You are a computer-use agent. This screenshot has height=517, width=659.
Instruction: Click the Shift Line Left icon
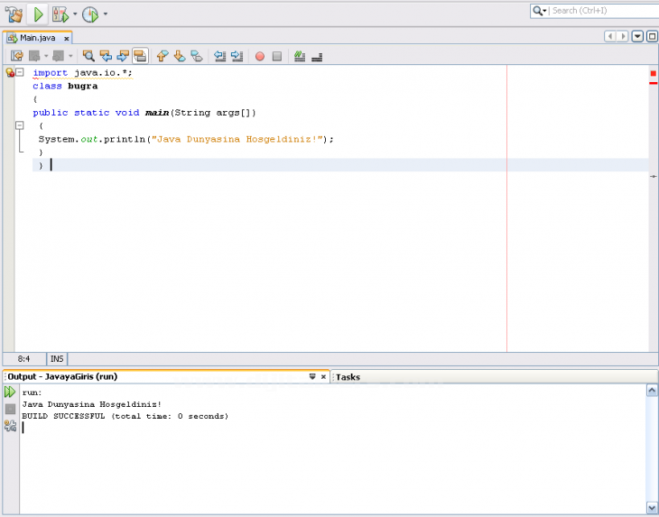click(219, 56)
